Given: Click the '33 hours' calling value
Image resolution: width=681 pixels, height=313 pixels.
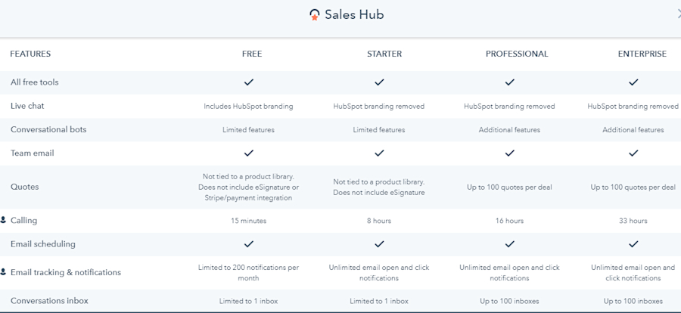Looking at the screenshot, I should coord(633,221).
